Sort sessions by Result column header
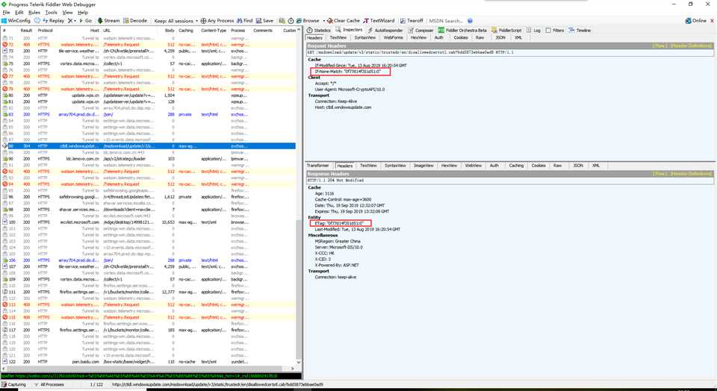 [x=26, y=30]
